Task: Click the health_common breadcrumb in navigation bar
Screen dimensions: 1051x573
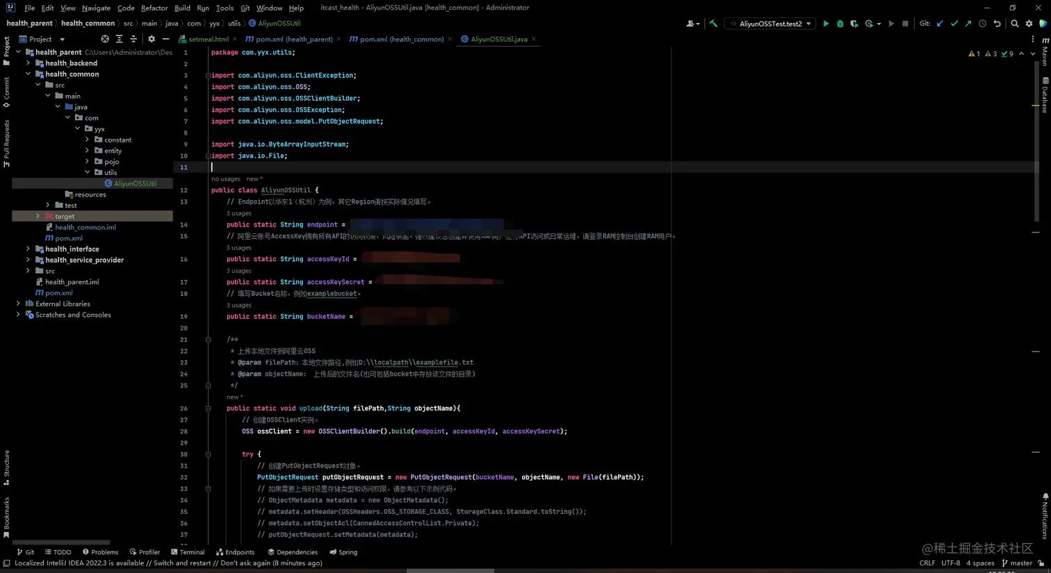Action: tap(88, 24)
